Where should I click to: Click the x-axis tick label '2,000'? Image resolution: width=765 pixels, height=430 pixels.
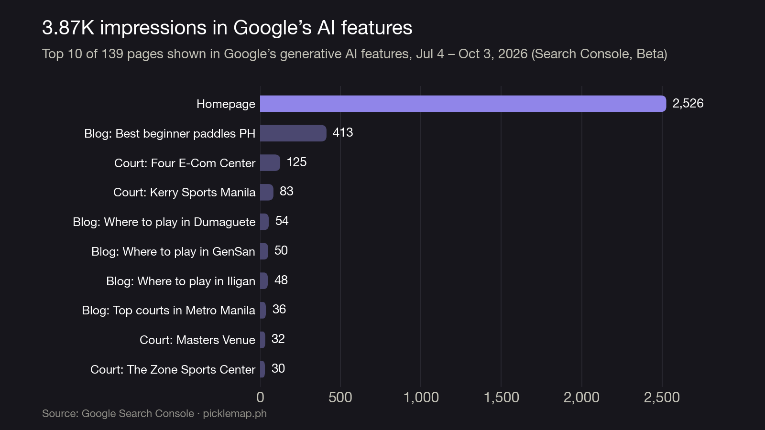pos(582,398)
